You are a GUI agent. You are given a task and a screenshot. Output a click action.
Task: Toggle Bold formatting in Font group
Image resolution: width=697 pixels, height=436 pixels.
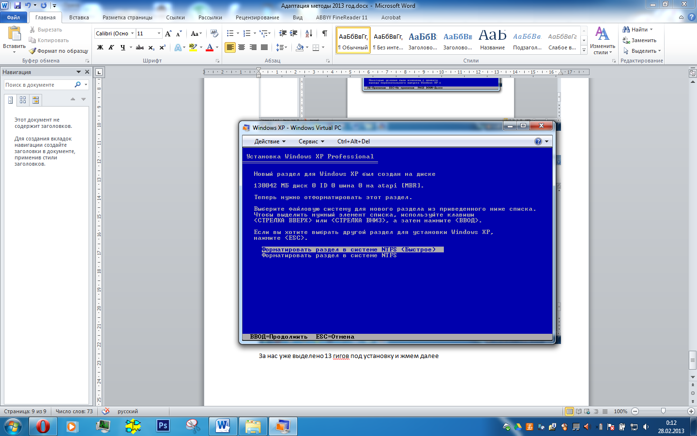click(x=100, y=47)
